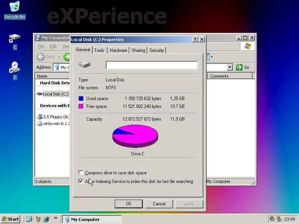Click OK in the Properties dialog

pos(129,204)
